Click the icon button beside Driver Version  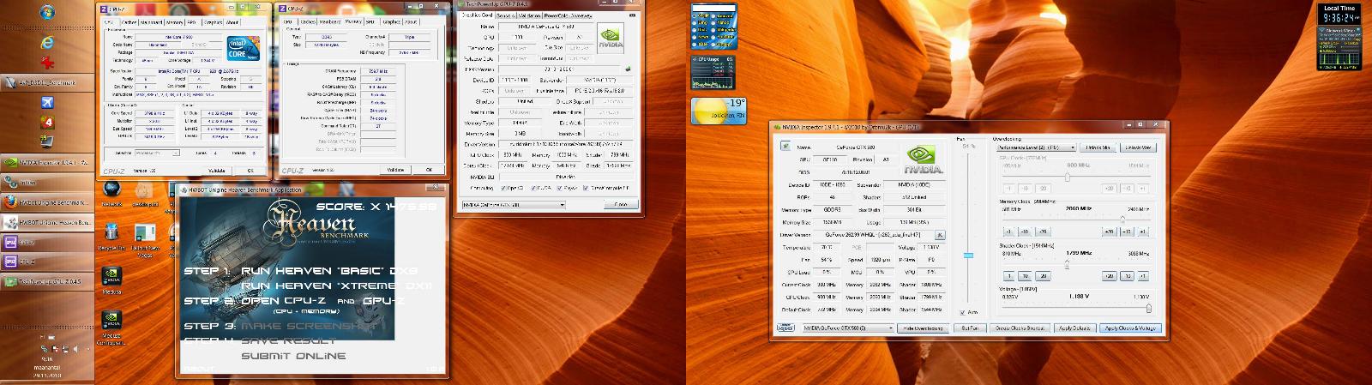939,234
